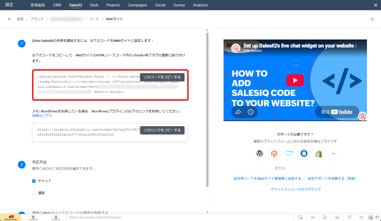
Task: Open the Survey tab
Action: 179,5
